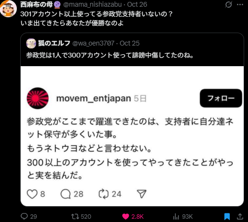Open the rising sun avatar of movem_entjapan

tap(37, 98)
